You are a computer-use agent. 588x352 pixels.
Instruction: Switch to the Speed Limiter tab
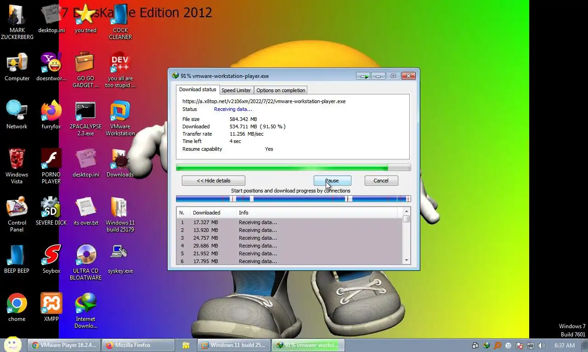point(236,90)
